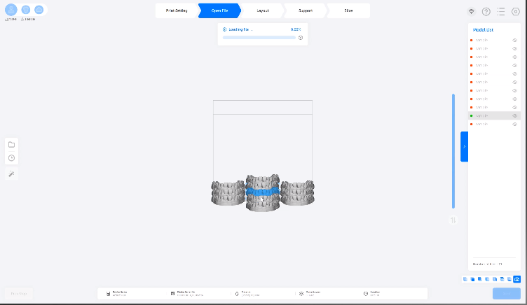This screenshot has height=305, width=527.
Task: Hide the first model in Model List
Action: (x=514, y=40)
